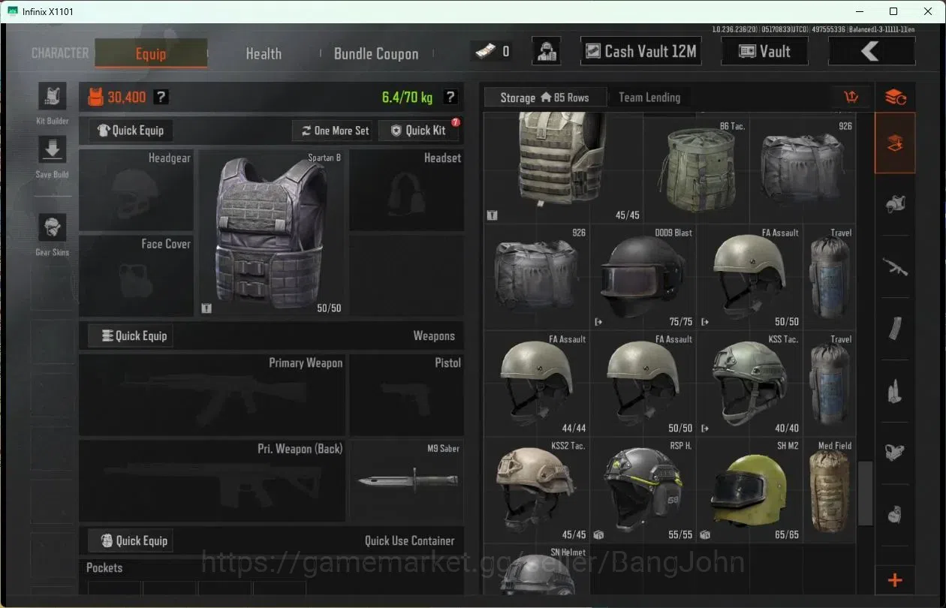Filter storage by gear helmet icon
The width and height of the screenshot is (946, 608).
[x=895, y=204]
